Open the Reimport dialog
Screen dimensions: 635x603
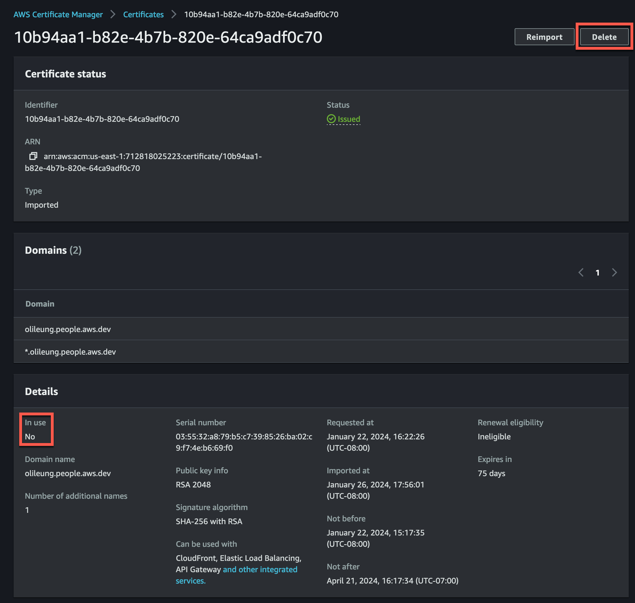click(544, 36)
